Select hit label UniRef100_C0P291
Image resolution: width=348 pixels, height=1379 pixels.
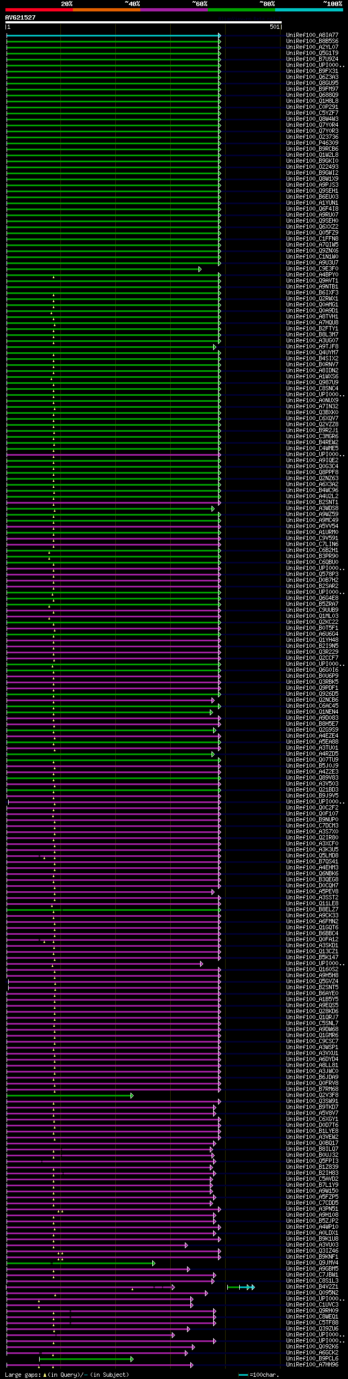[312, 107]
